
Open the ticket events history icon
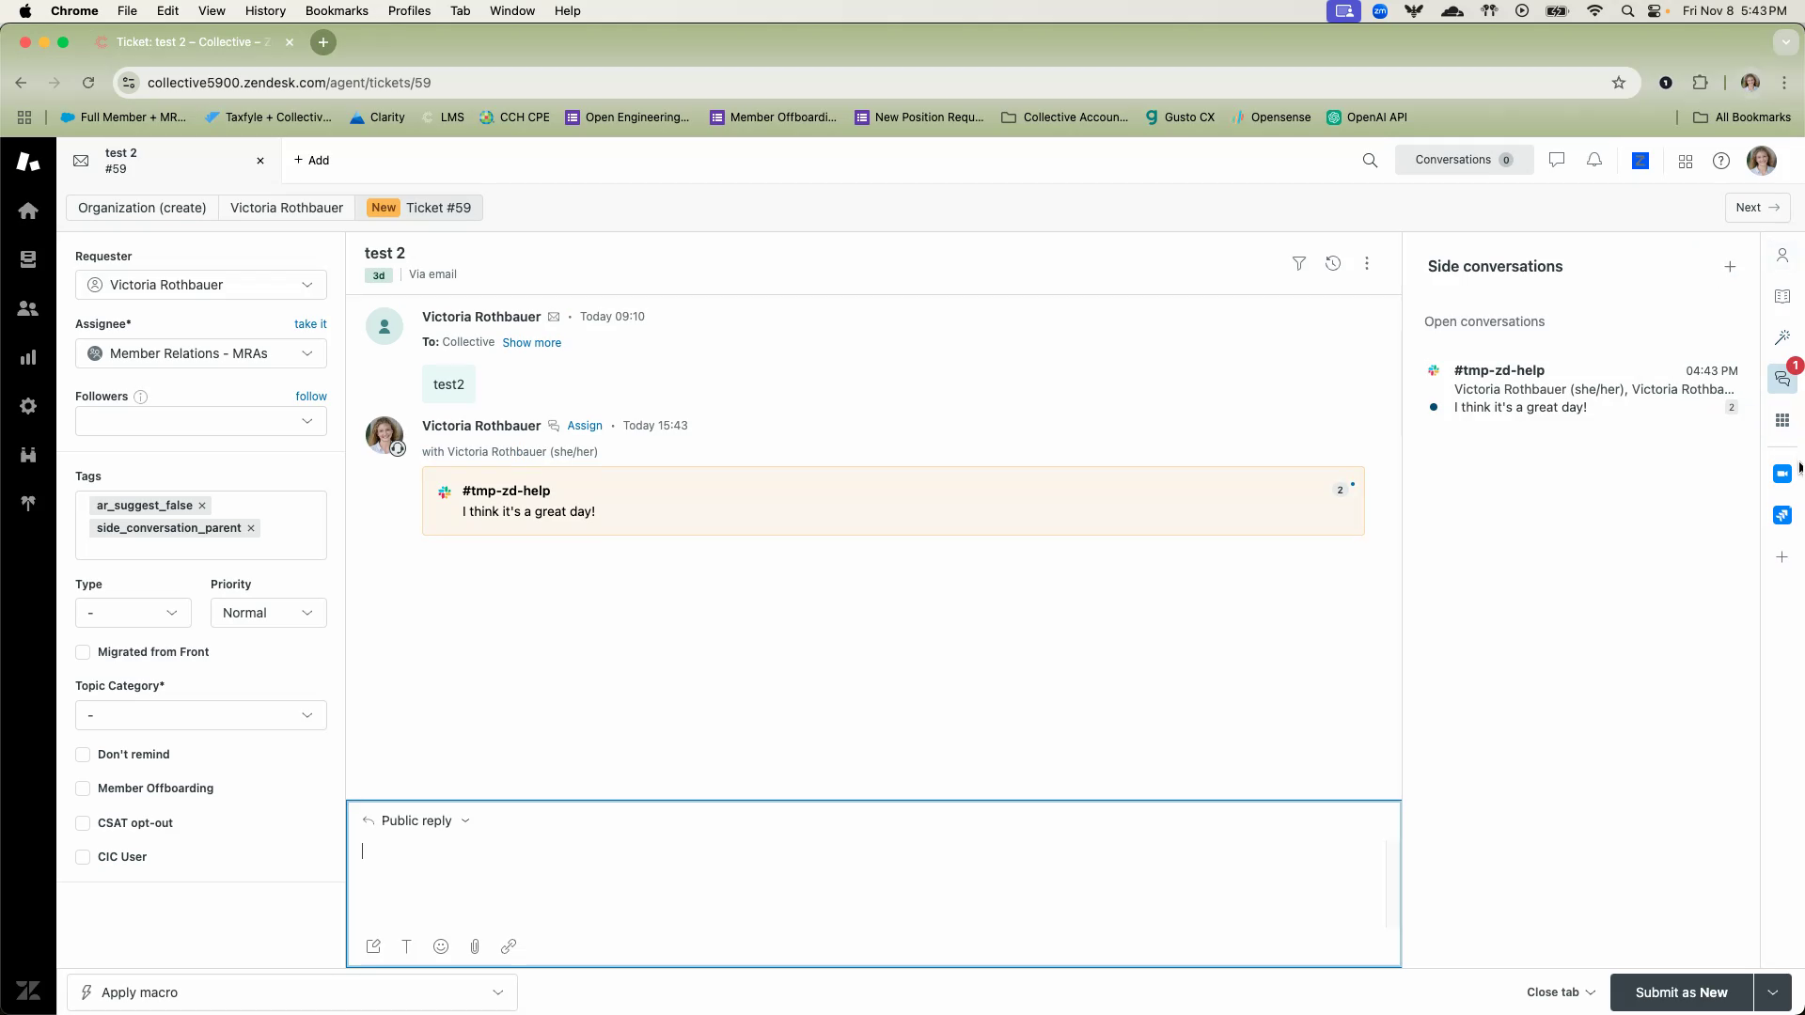click(x=1332, y=264)
